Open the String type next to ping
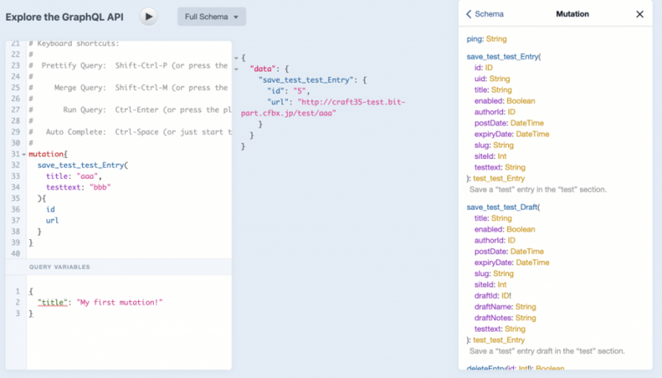This screenshot has height=378, width=662. tap(495, 38)
